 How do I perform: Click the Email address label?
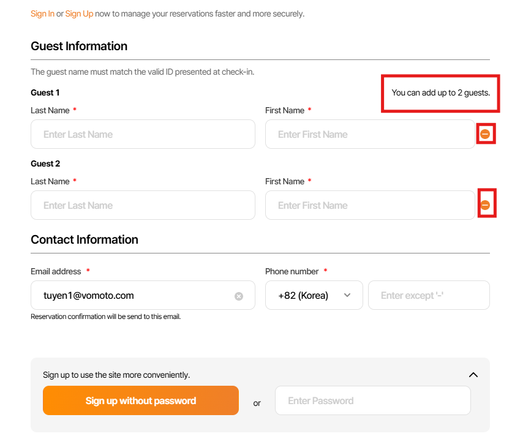56,271
